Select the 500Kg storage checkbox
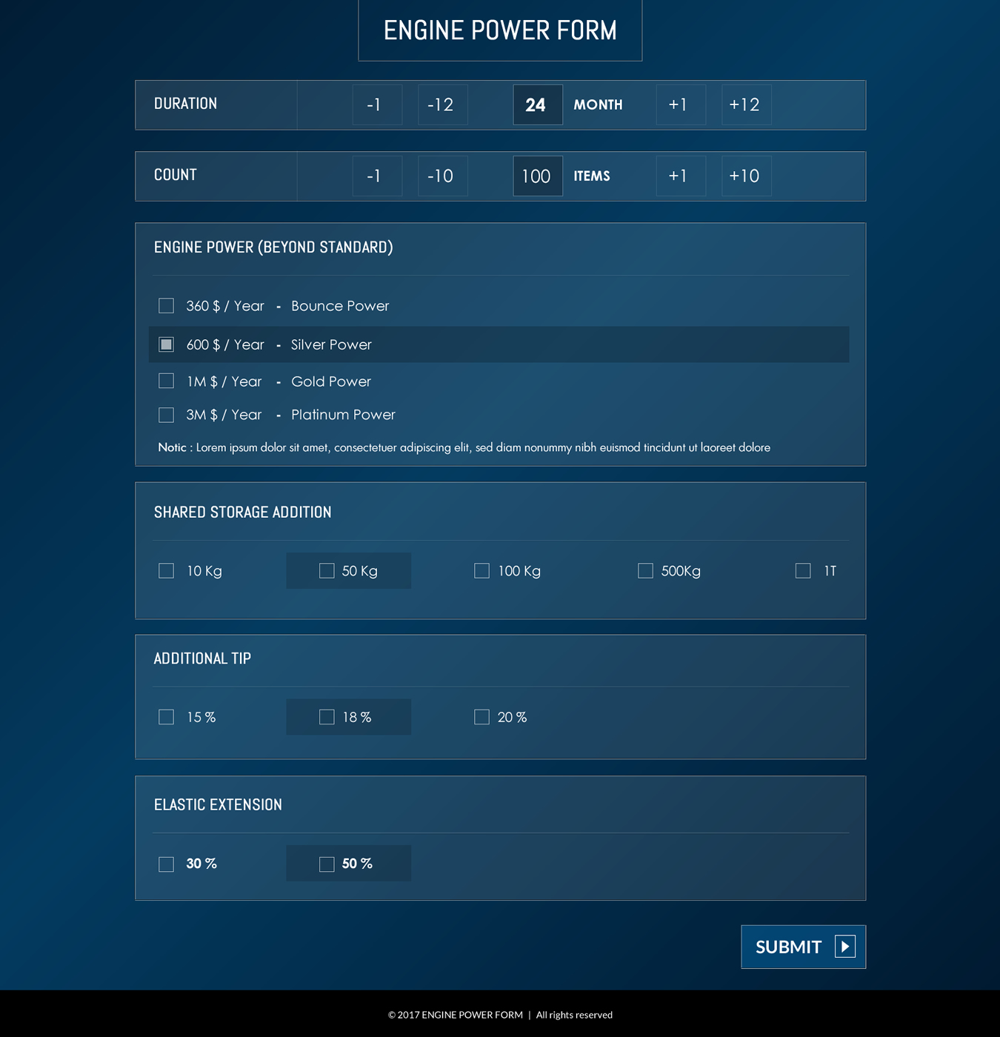 point(646,570)
